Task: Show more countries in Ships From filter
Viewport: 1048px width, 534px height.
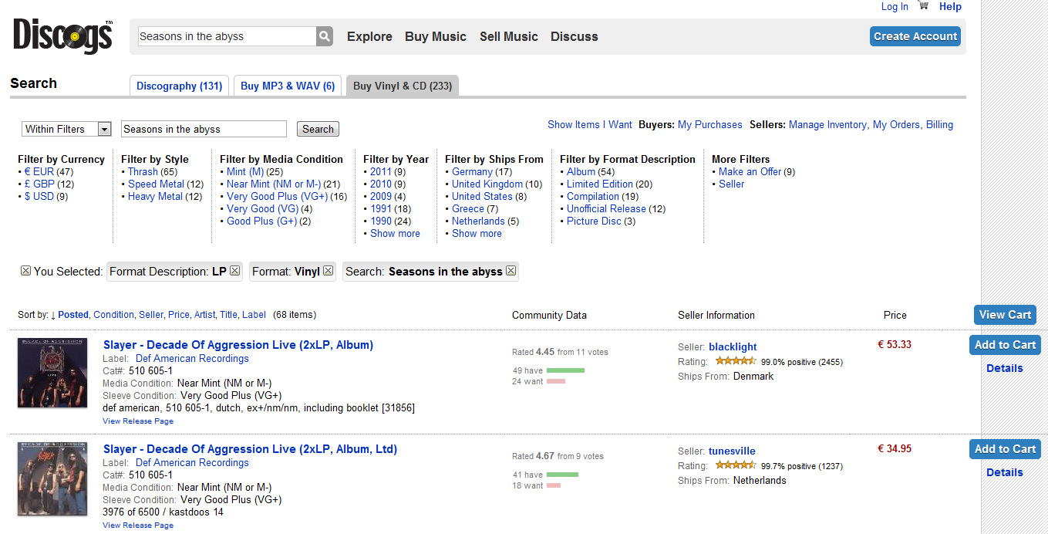Action: pyautogui.click(x=477, y=233)
